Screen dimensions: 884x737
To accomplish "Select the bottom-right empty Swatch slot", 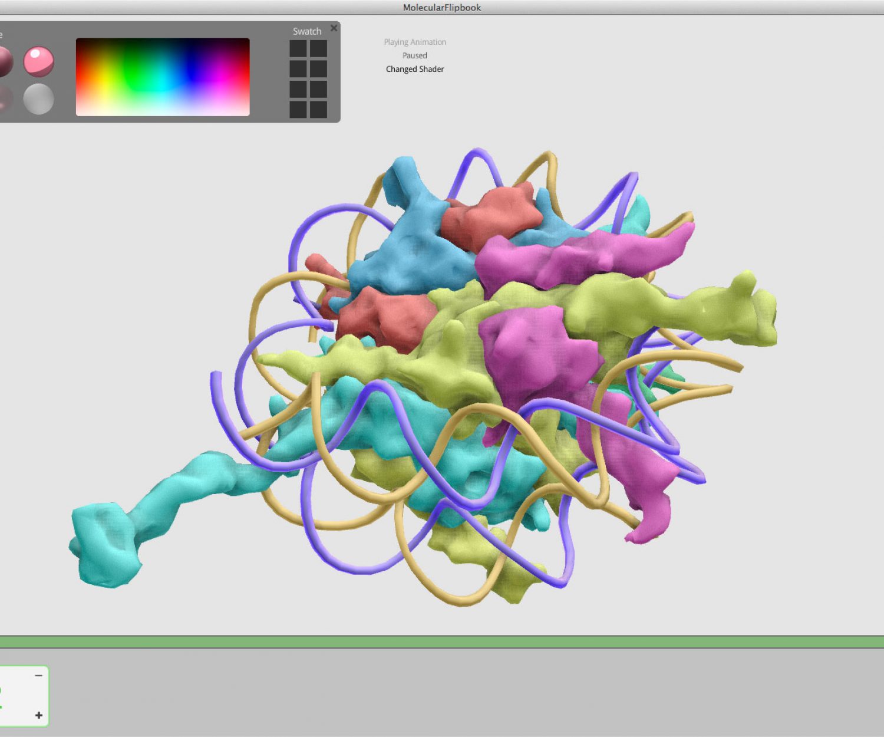I will 319,109.
